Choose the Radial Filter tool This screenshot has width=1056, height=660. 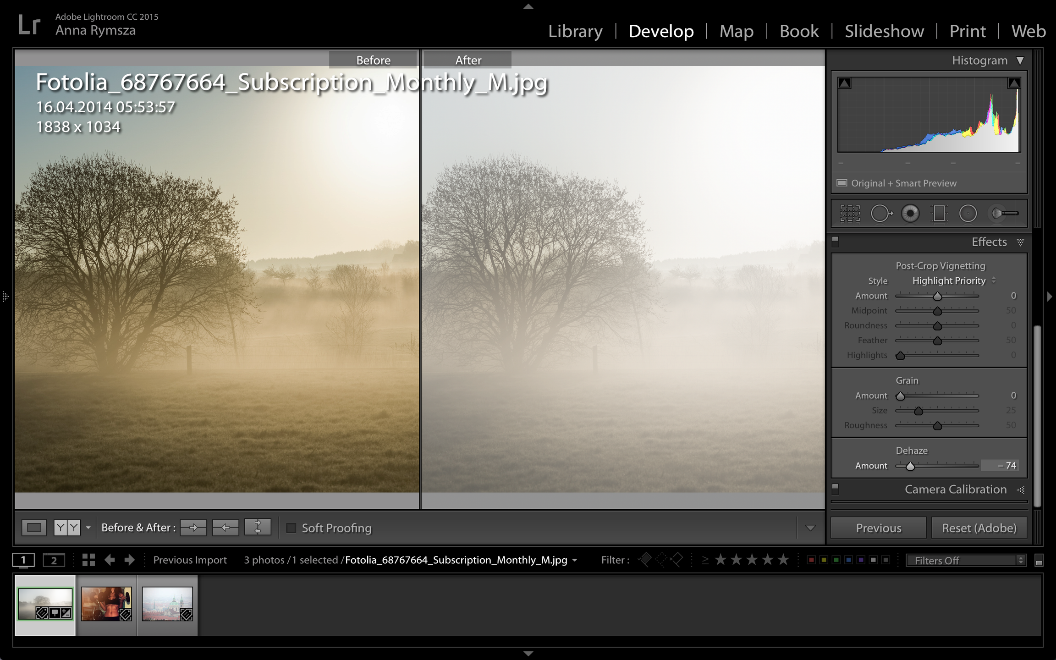pos(968,214)
